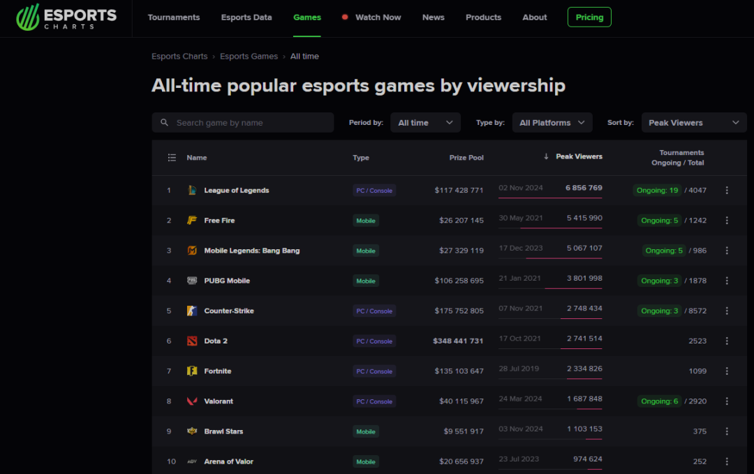Open the All Platforms type dropdown
The image size is (754, 474).
click(552, 123)
